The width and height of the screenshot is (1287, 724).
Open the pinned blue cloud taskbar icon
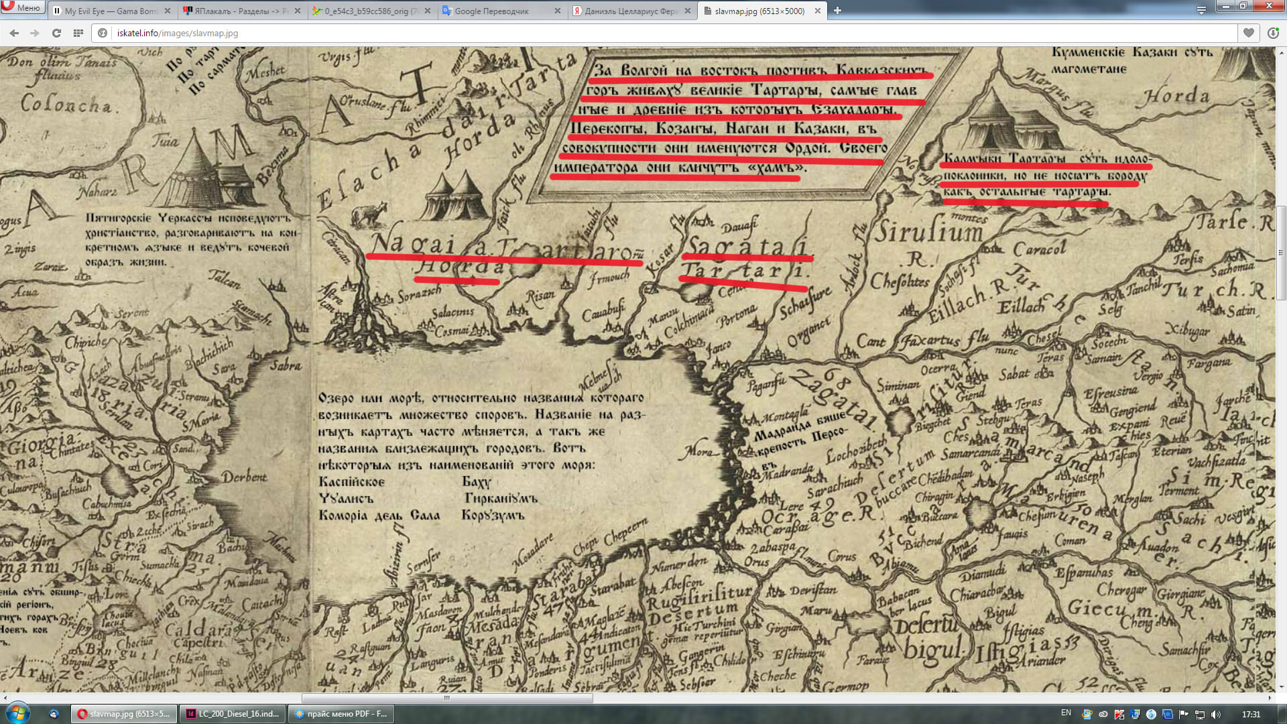[54, 714]
